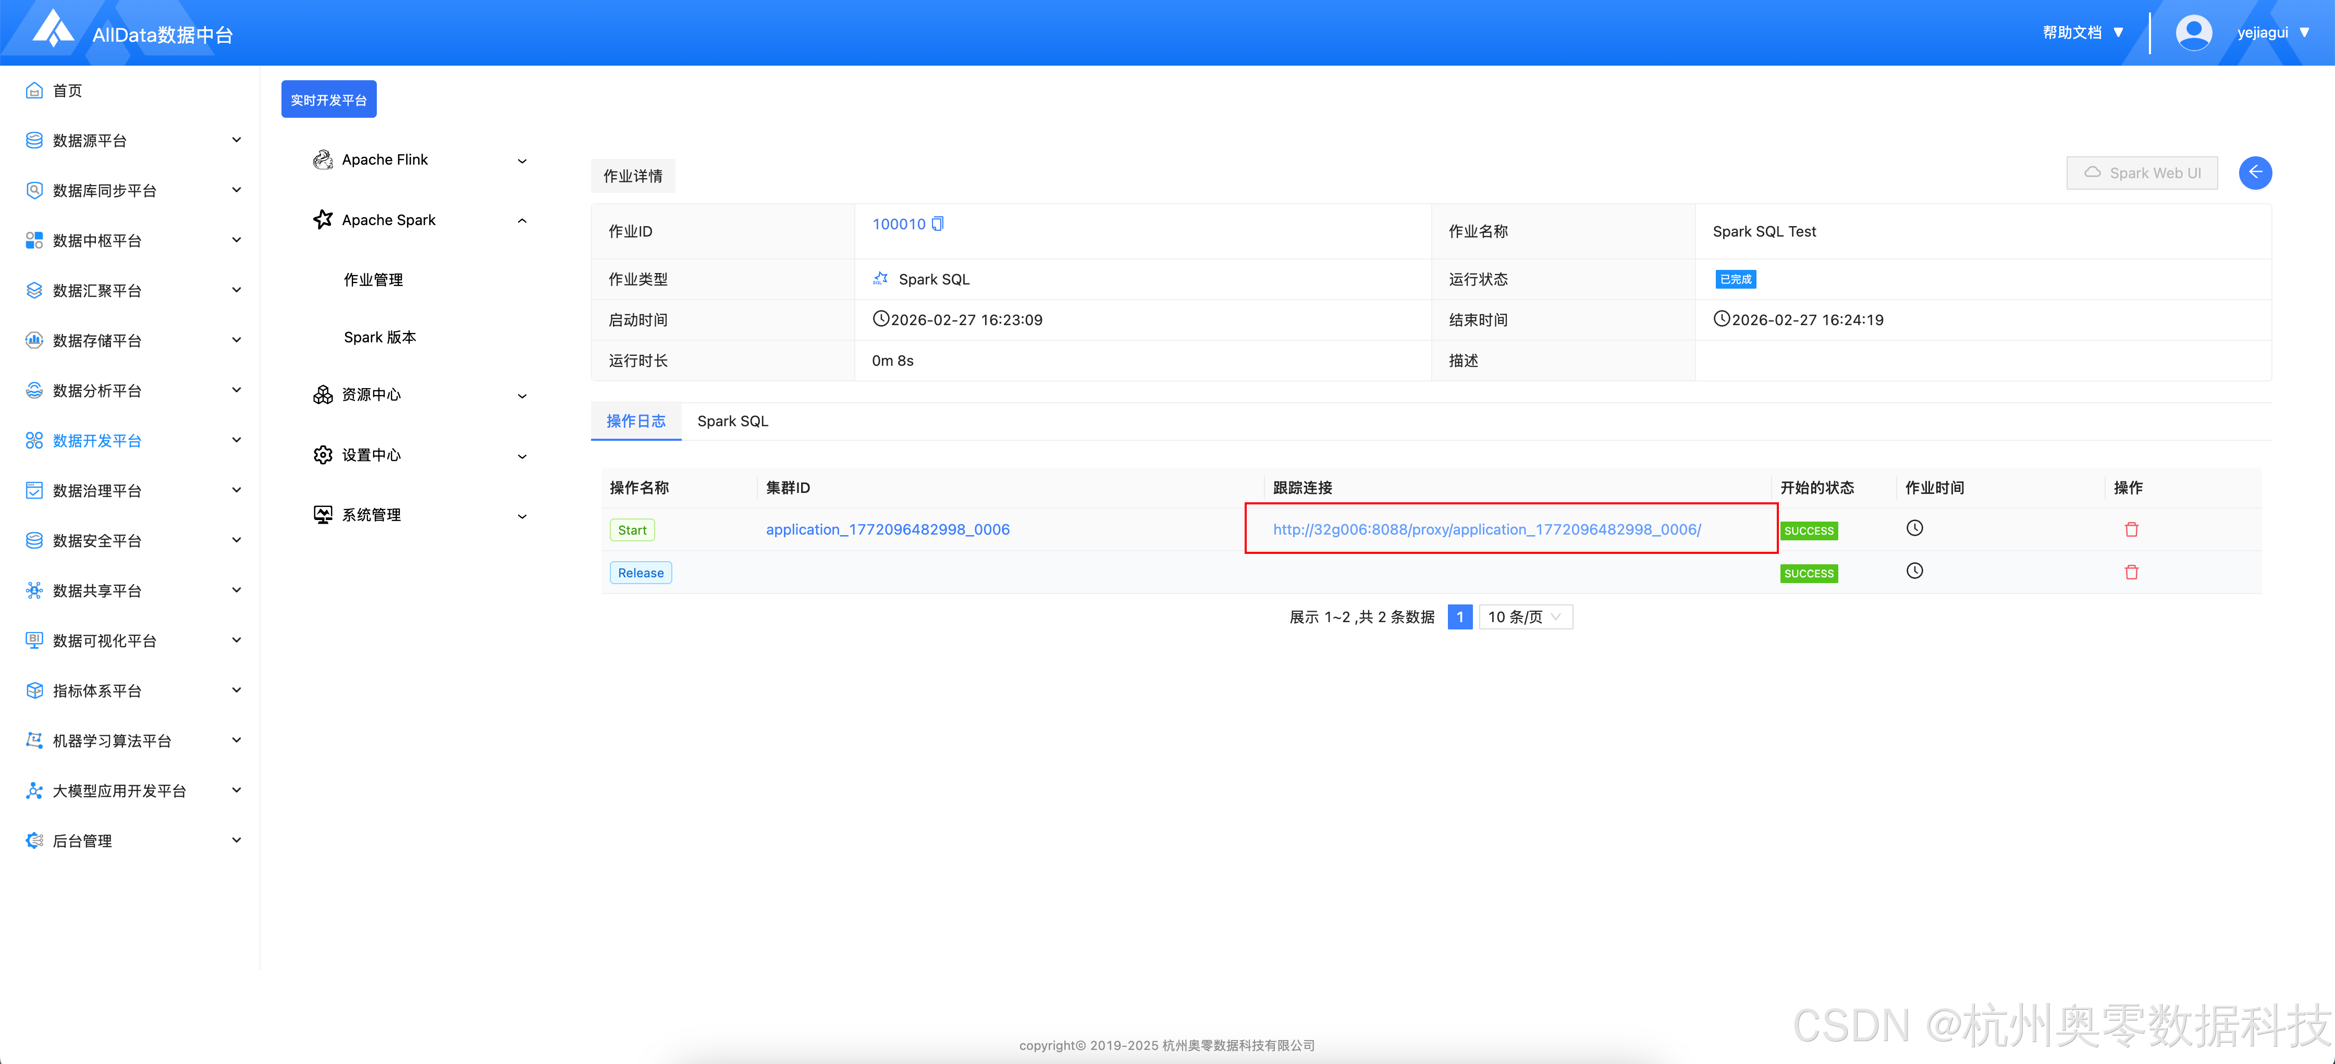Switch to the Spark SQL tab
Viewport: 2335px width, 1064px height.
click(732, 422)
